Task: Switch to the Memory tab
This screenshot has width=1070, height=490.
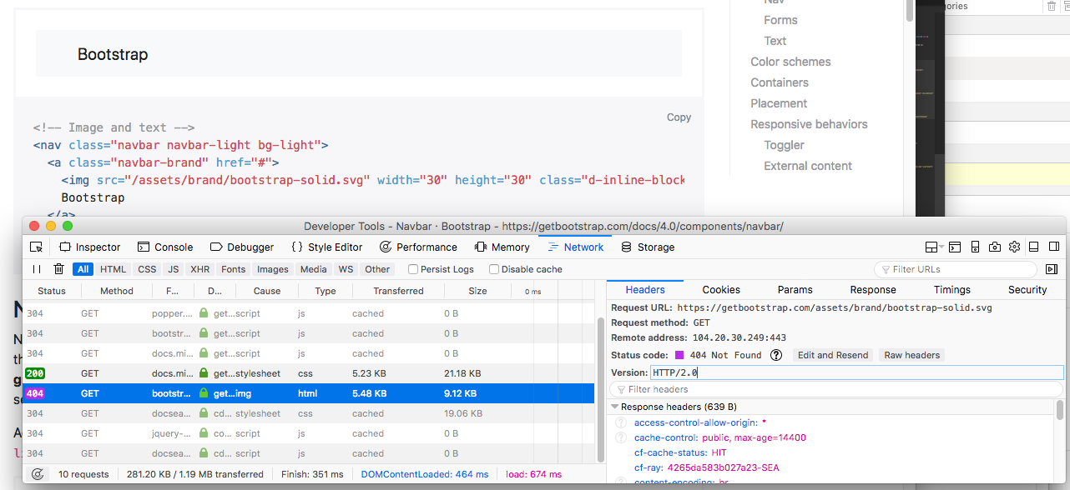Action: click(x=502, y=247)
